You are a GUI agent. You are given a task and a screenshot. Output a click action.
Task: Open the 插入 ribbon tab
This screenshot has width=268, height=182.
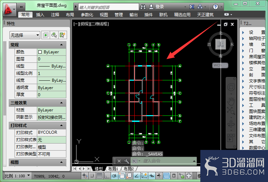click(40, 15)
